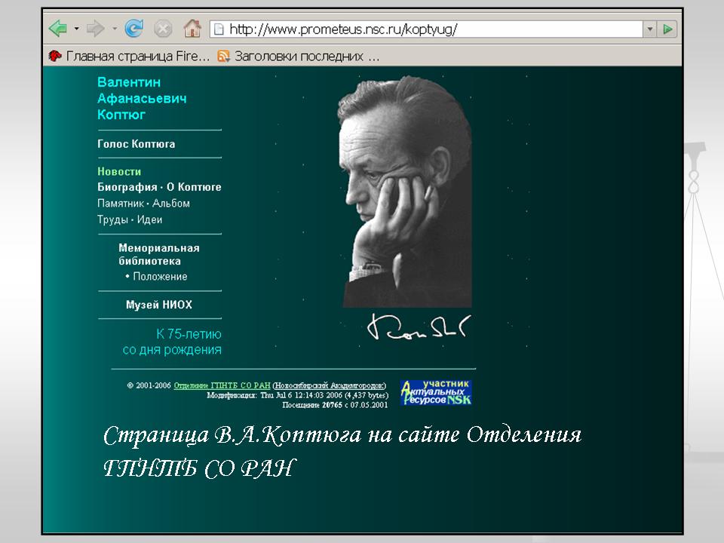
Task: Expand the Forward button history dropdown
Action: [115, 29]
